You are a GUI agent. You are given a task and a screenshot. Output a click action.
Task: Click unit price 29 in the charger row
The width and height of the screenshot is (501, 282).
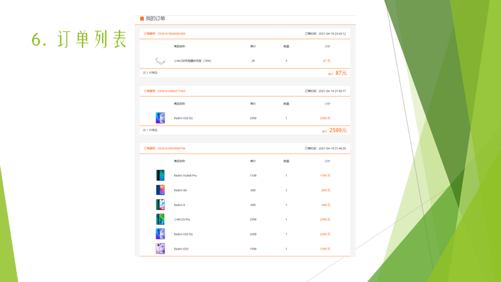pos(253,61)
